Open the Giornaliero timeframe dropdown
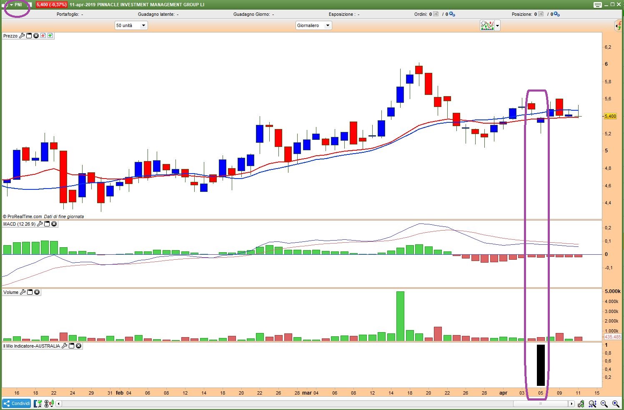This screenshot has height=410, width=624. coord(313,25)
